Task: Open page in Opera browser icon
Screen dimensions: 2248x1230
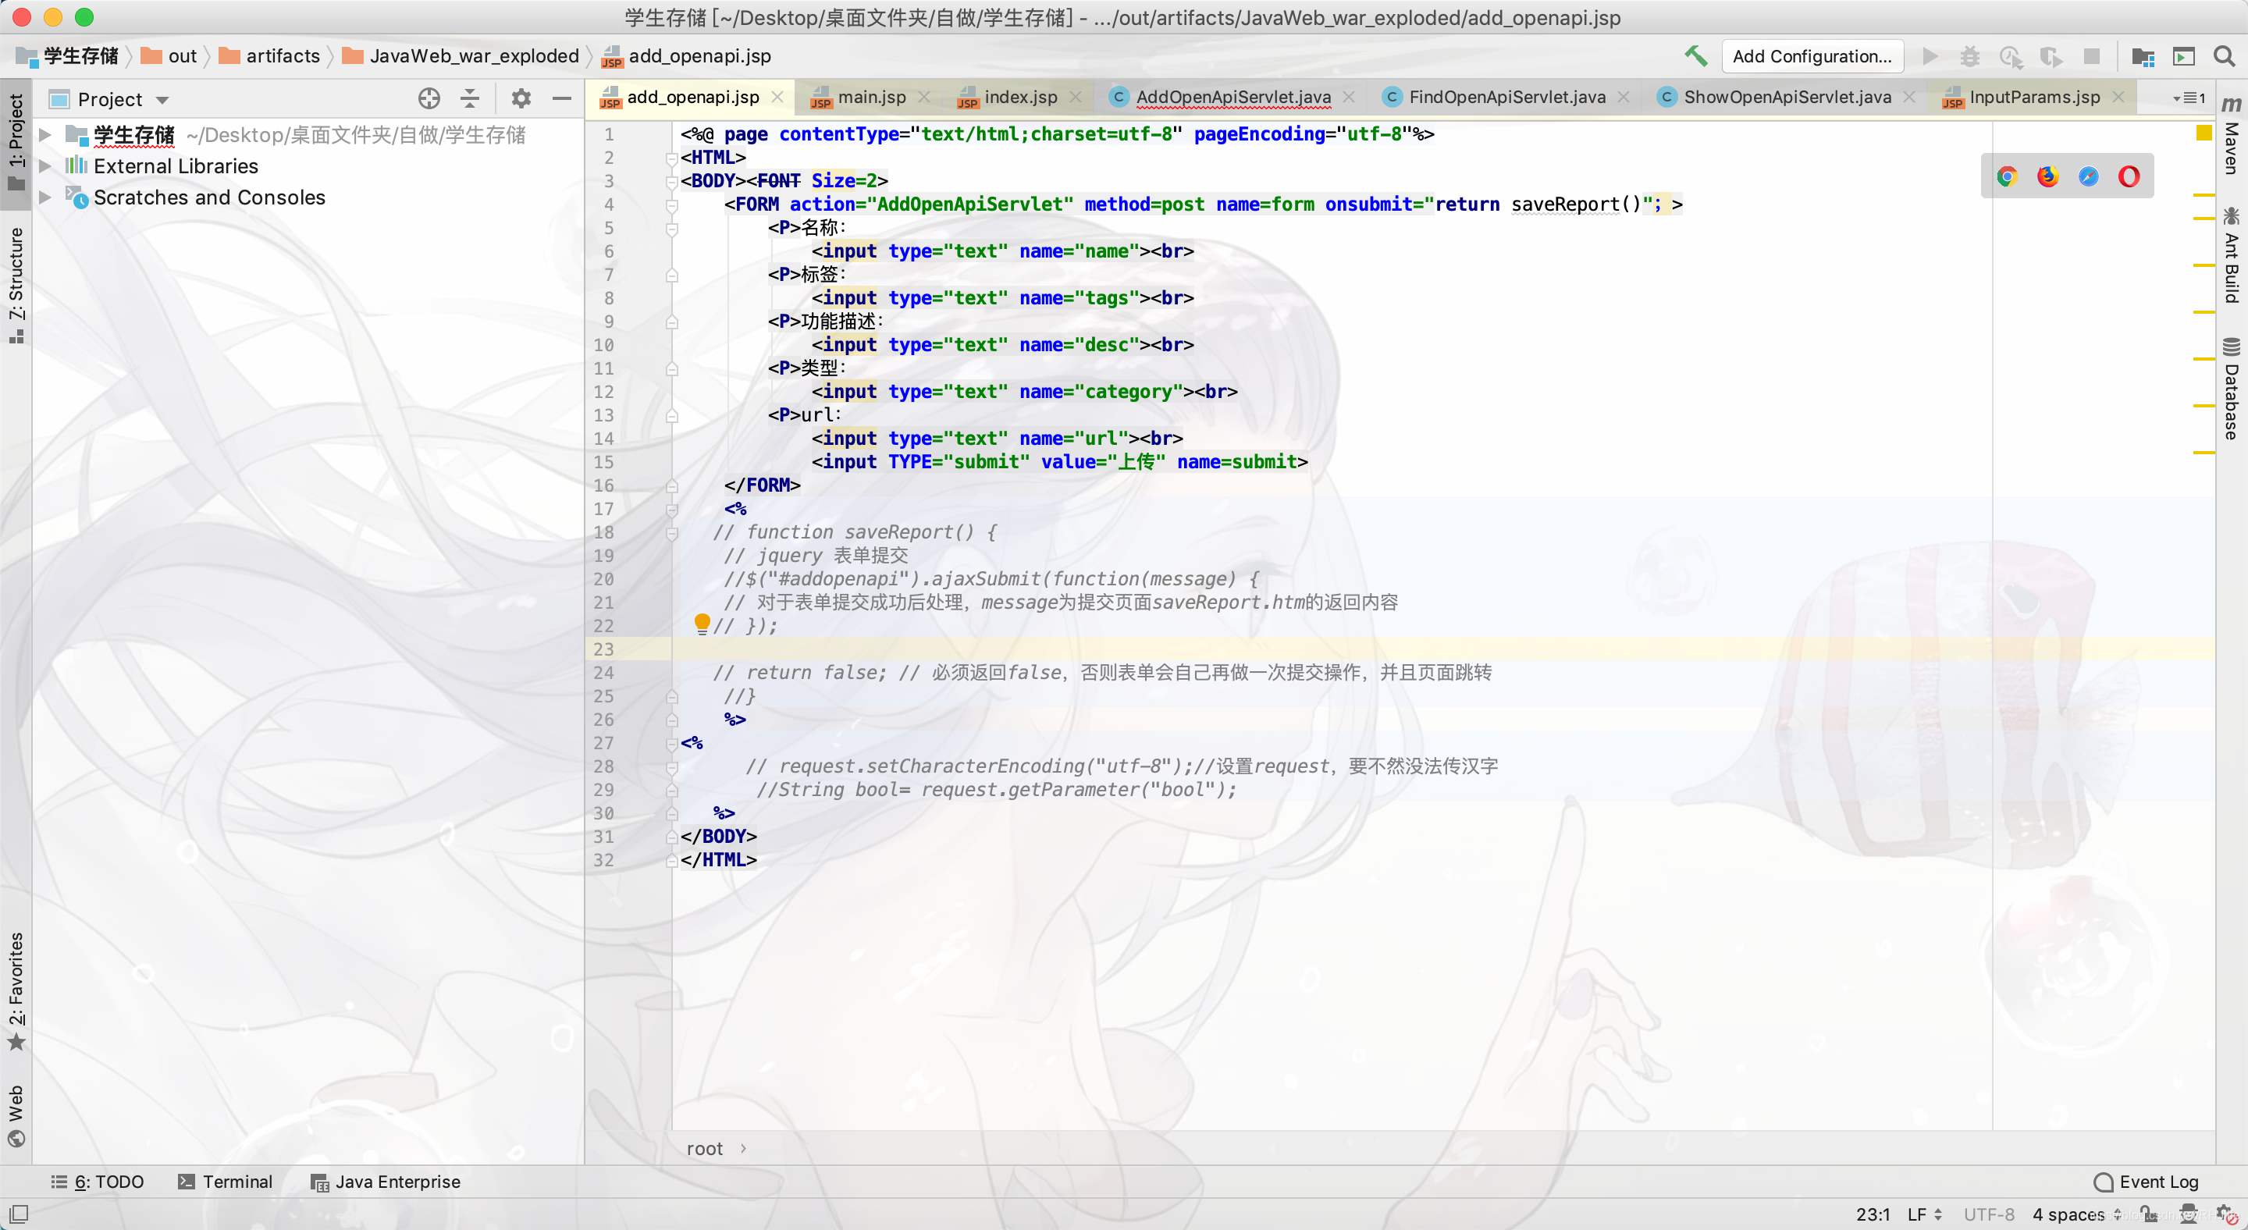Action: [x=2129, y=177]
